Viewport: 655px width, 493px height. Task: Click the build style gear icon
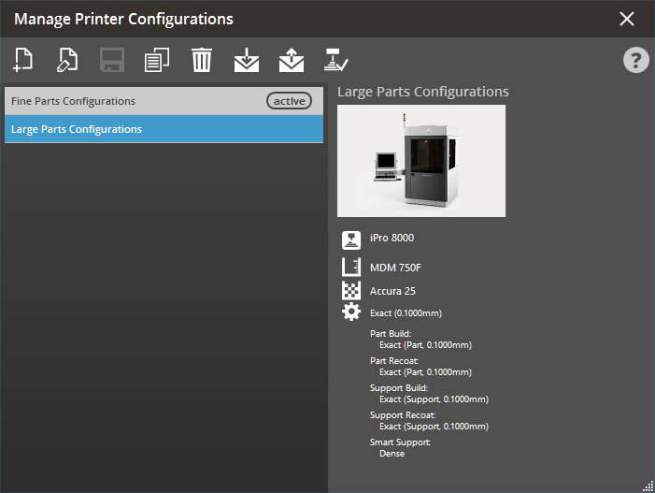tap(351, 312)
